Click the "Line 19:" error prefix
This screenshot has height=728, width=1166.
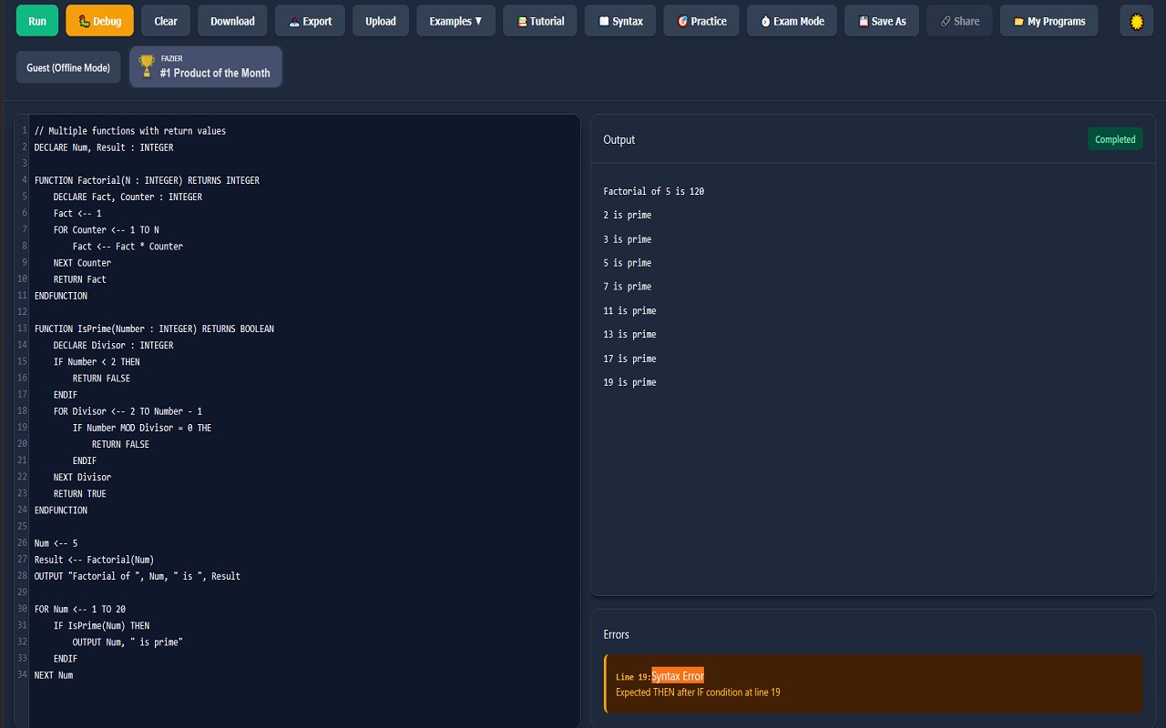pyautogui.click(x=633, y=677)
